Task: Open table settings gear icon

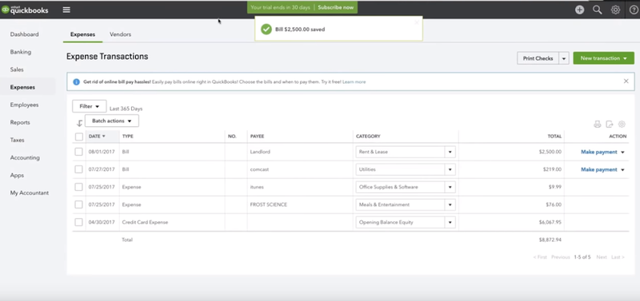Action: (622, 125)
